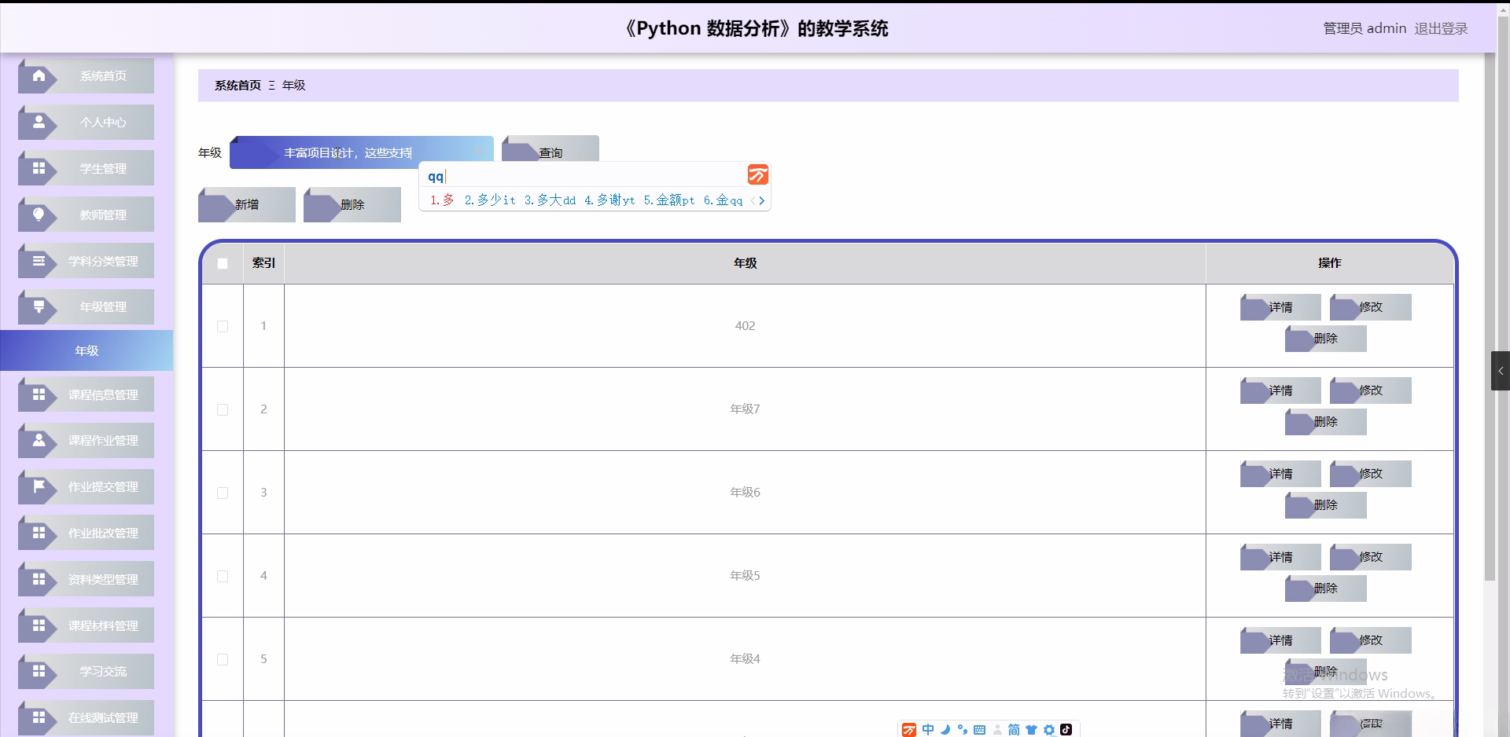Open the 万能五笔 IME logo icon
The height and width of the screenshot is (737, 1510).
tap(909, 730)
